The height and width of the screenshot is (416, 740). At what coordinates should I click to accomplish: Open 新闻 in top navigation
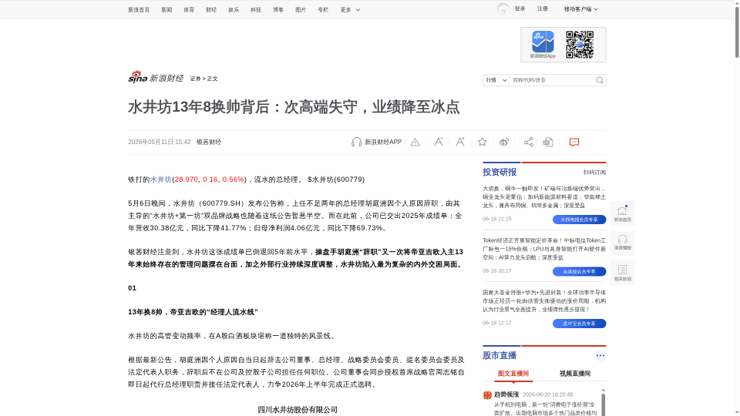pos(166,10)
